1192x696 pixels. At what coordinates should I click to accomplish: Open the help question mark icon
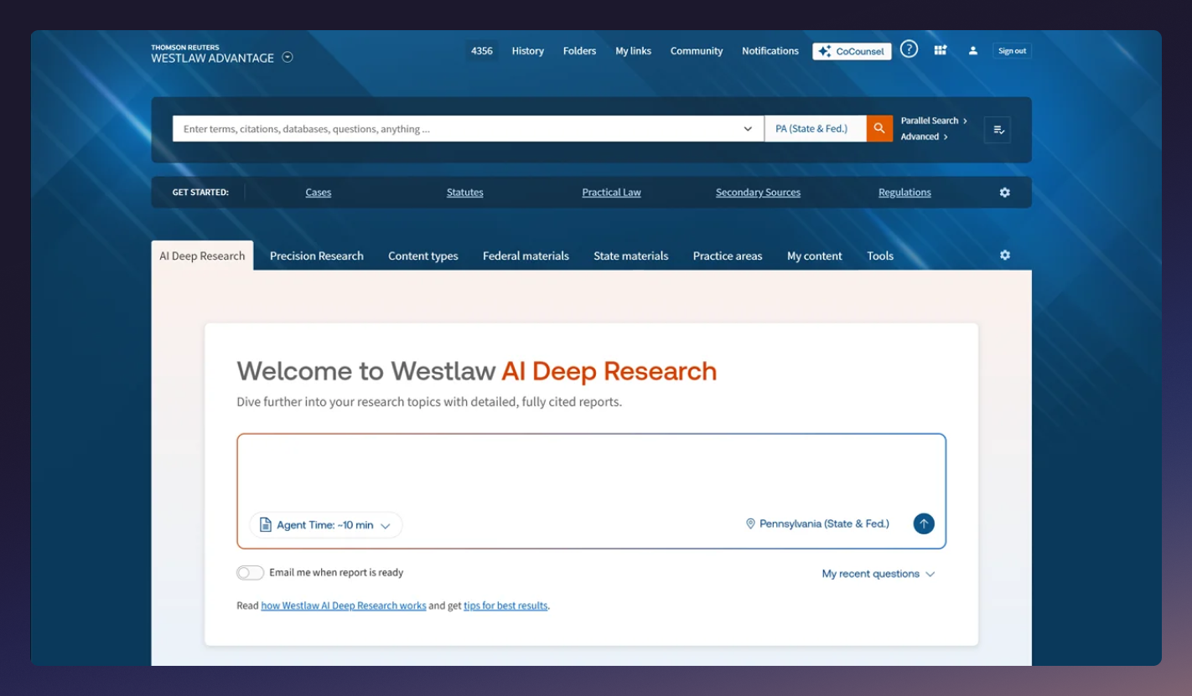coord(909,49)
